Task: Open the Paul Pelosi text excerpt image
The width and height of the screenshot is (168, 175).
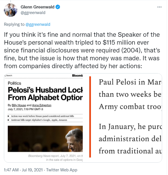Action: [x=126, y=118]
